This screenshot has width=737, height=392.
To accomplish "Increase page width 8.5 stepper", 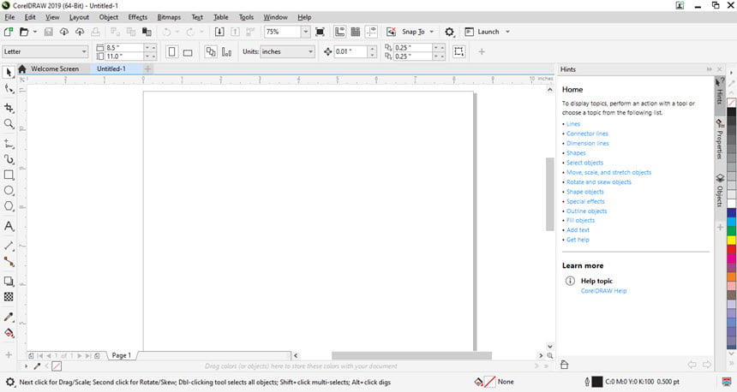I will click(153, 48).
